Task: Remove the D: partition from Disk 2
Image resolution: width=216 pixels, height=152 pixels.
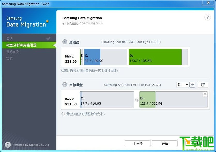Action: pyautogui.click(x=205, y=94)
